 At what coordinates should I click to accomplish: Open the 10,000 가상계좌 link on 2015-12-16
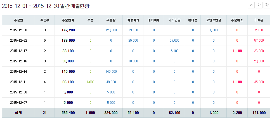133,61
